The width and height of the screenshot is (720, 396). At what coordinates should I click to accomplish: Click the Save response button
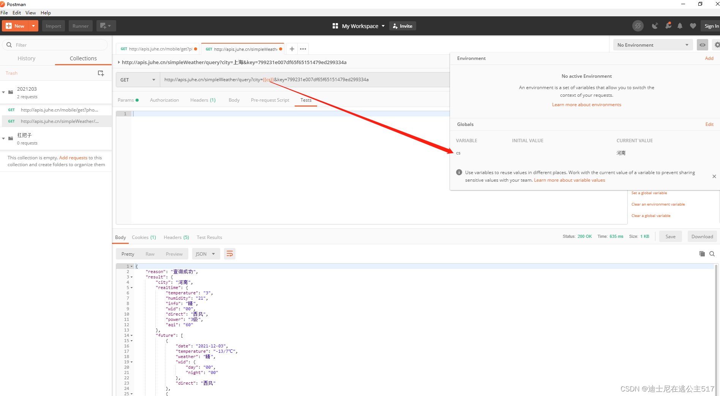click(x=670, y=236)
